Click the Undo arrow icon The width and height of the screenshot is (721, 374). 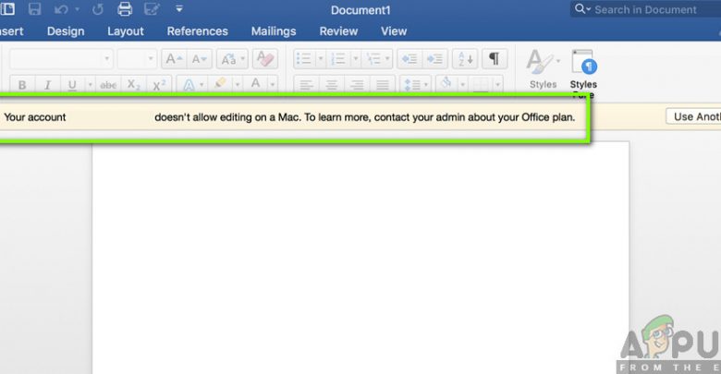61,9
